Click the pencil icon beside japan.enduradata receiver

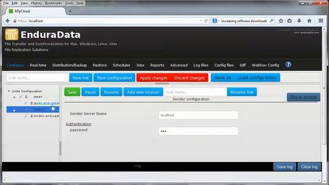coord(26,103)
